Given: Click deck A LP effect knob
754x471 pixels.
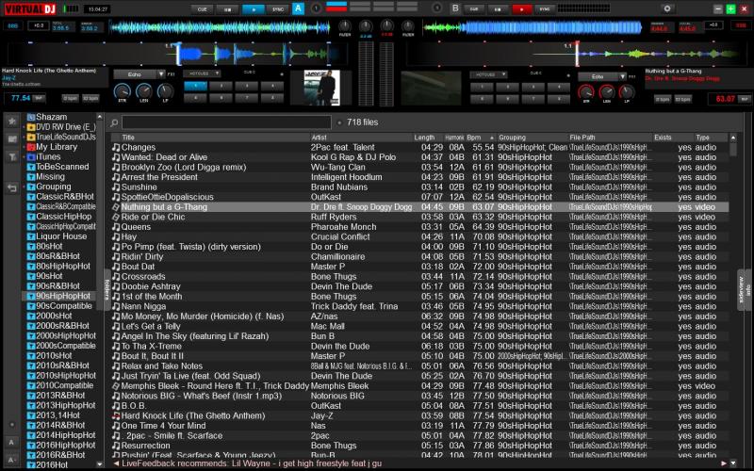Looking at the screenshot, I should [x=165, y=90].
